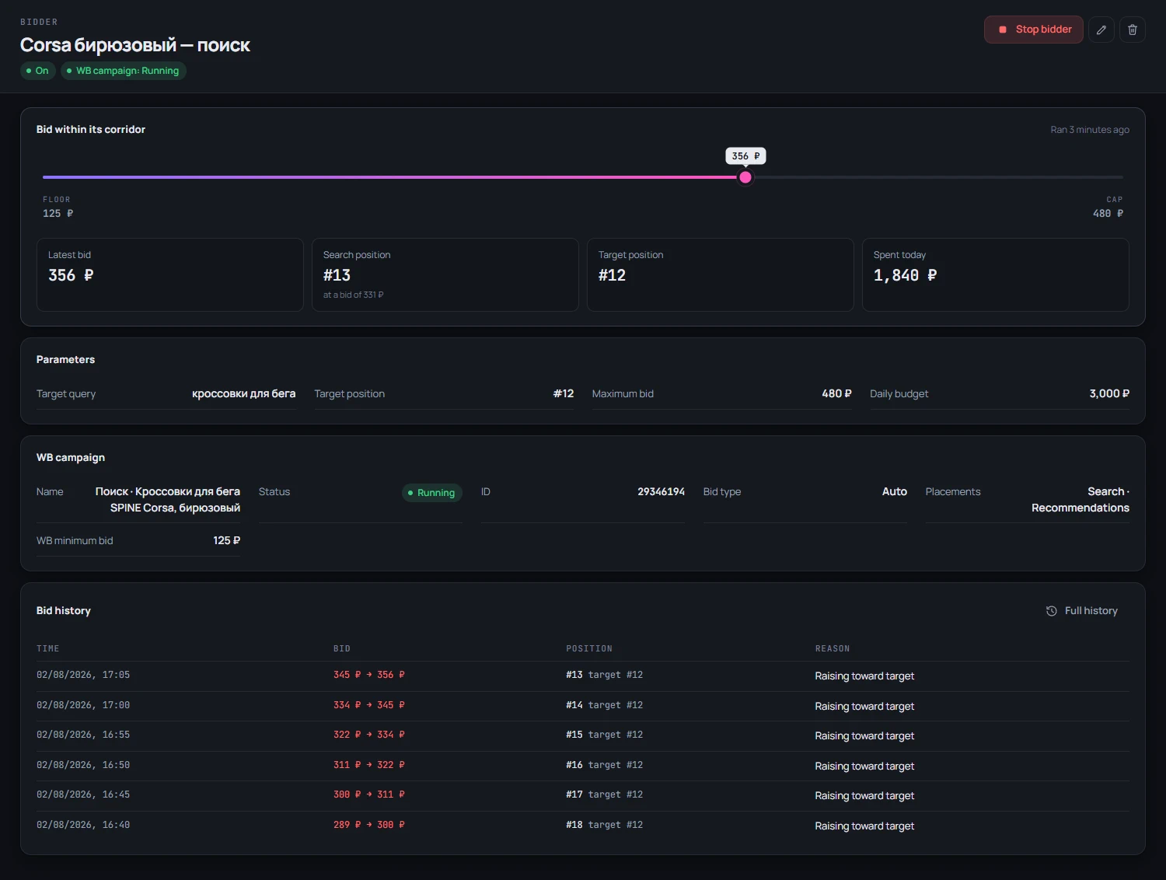1166x880 pixels.
Task: Click position #14 target #12
Action: pos(605,706)
